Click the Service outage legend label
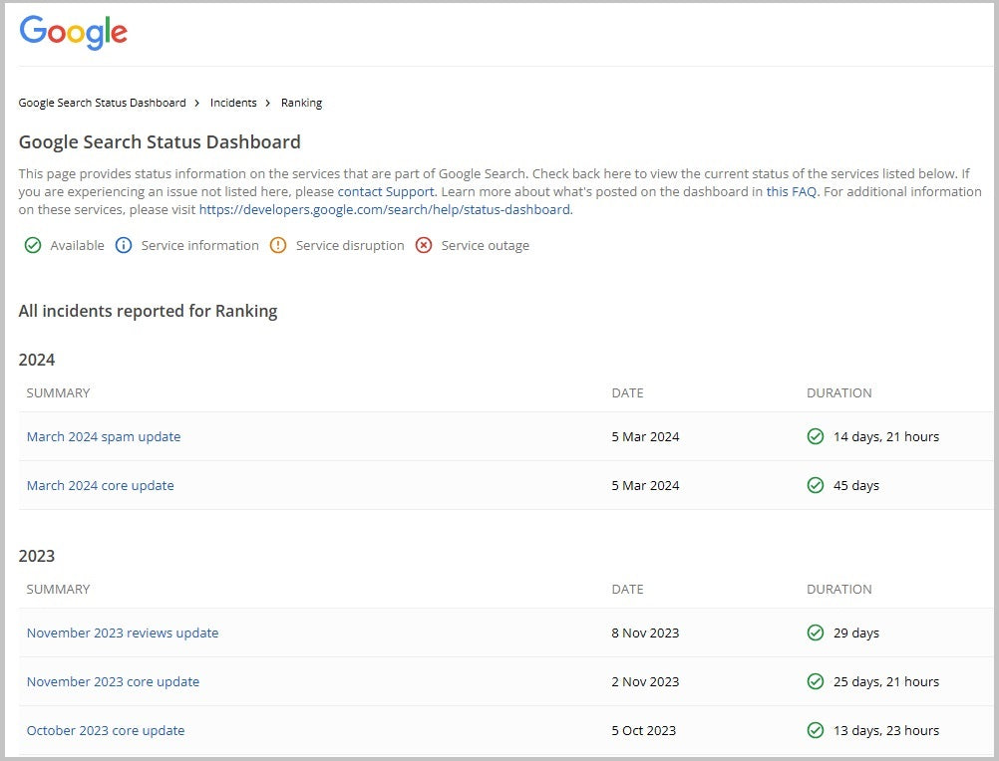Viewport: 999px width, 761px height. (485, 246)
